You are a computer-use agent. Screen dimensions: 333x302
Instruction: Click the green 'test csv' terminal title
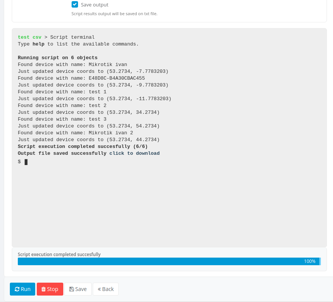tap(30, 37)
